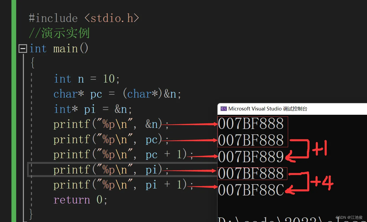Viewport: 367px width, 222px height.
Task: Click the Microsoft Visual Studio console title
Action: coord(268,109)
